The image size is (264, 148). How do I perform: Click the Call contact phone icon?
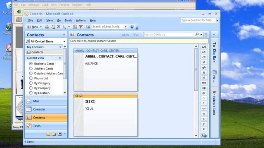pyautogui.click(x=65, y=27)
